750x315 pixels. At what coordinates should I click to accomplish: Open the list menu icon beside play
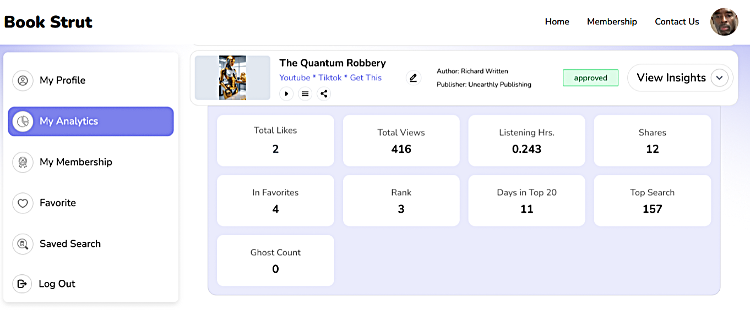305,93
